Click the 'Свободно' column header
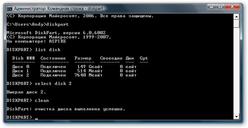Viewport: 248px width, 128px height. pyautogui.click(x=111, y=58)
